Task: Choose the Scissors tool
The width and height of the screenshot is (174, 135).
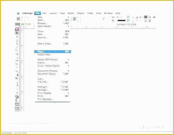Action: pyautogui.click(x=17, y=64)
